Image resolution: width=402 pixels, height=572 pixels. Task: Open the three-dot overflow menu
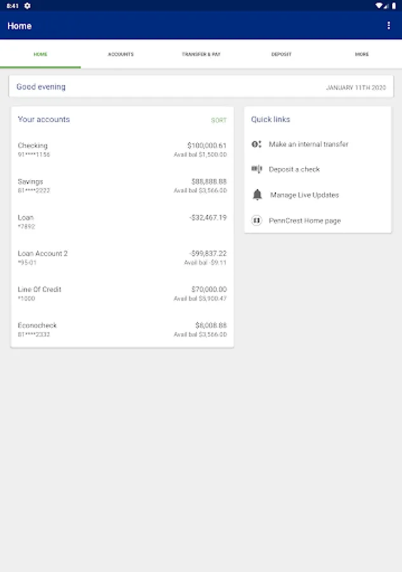(x=389, y=25)
